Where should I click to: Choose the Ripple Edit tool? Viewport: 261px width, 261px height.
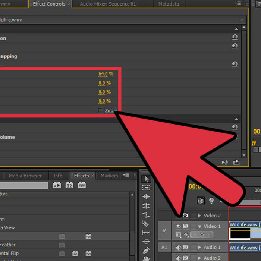tap(146, 196)
